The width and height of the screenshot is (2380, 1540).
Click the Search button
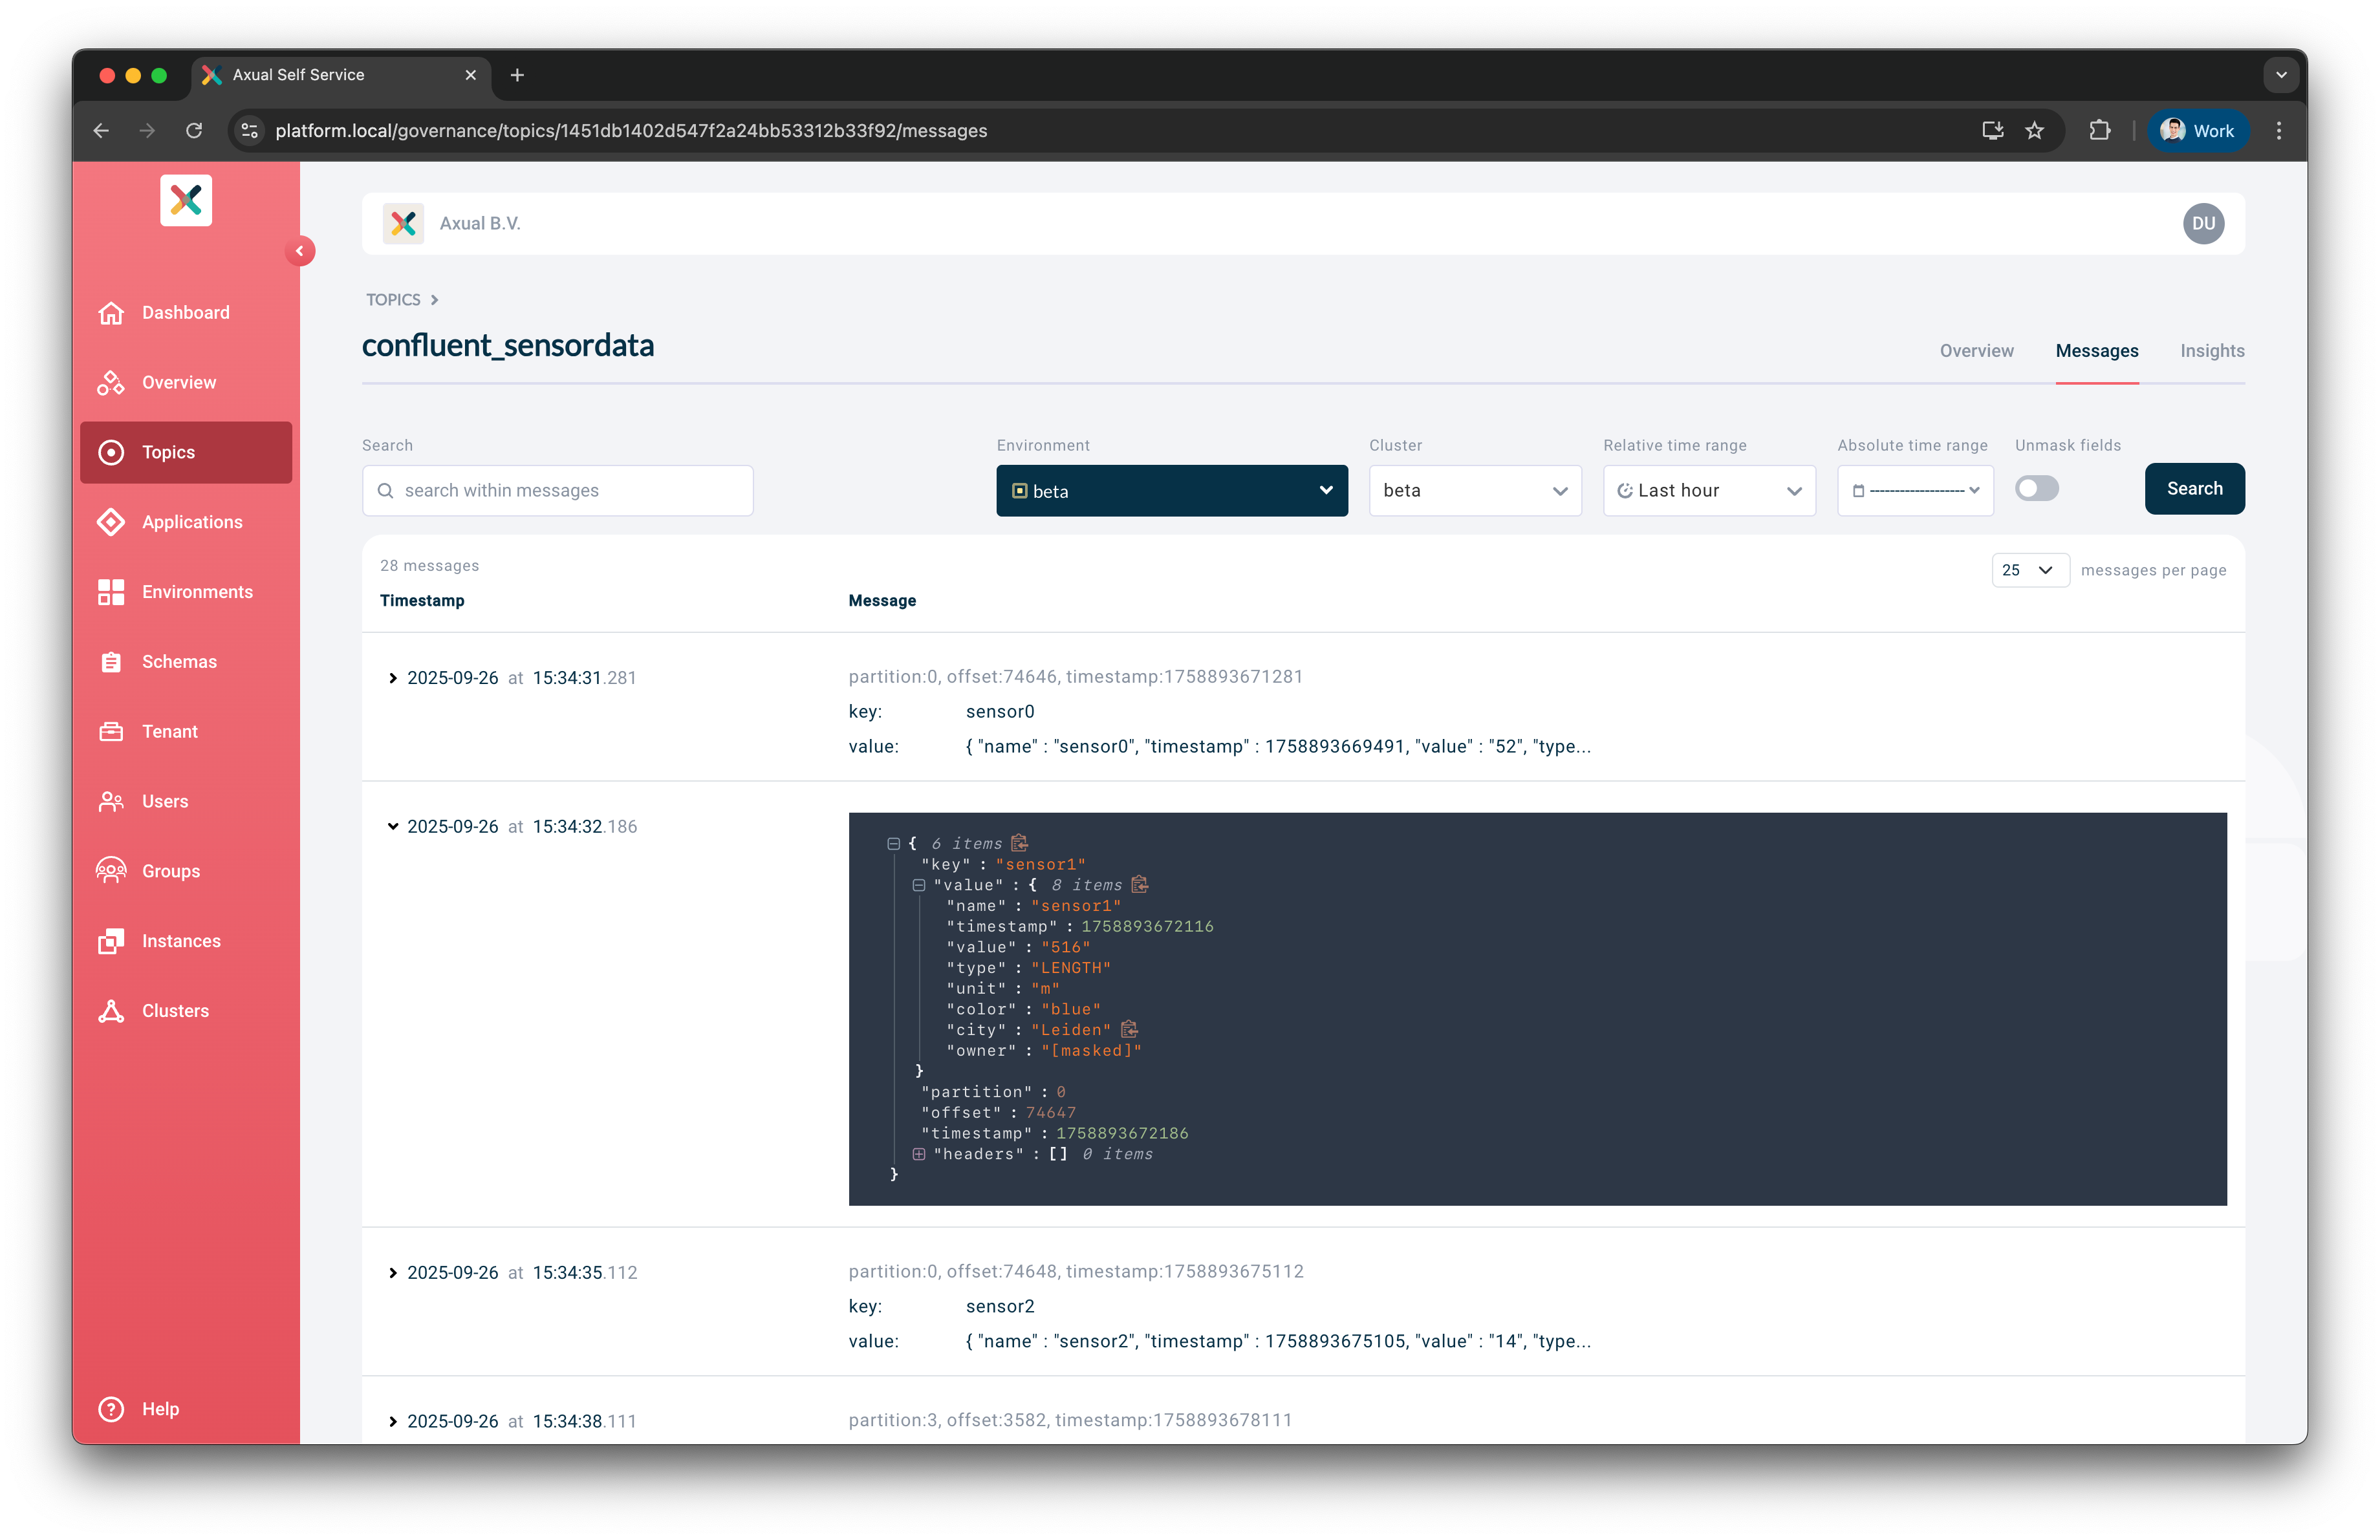(2194, 489)
